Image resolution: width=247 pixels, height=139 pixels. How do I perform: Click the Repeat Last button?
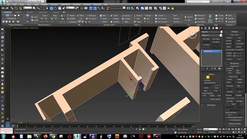coord(235,66)
